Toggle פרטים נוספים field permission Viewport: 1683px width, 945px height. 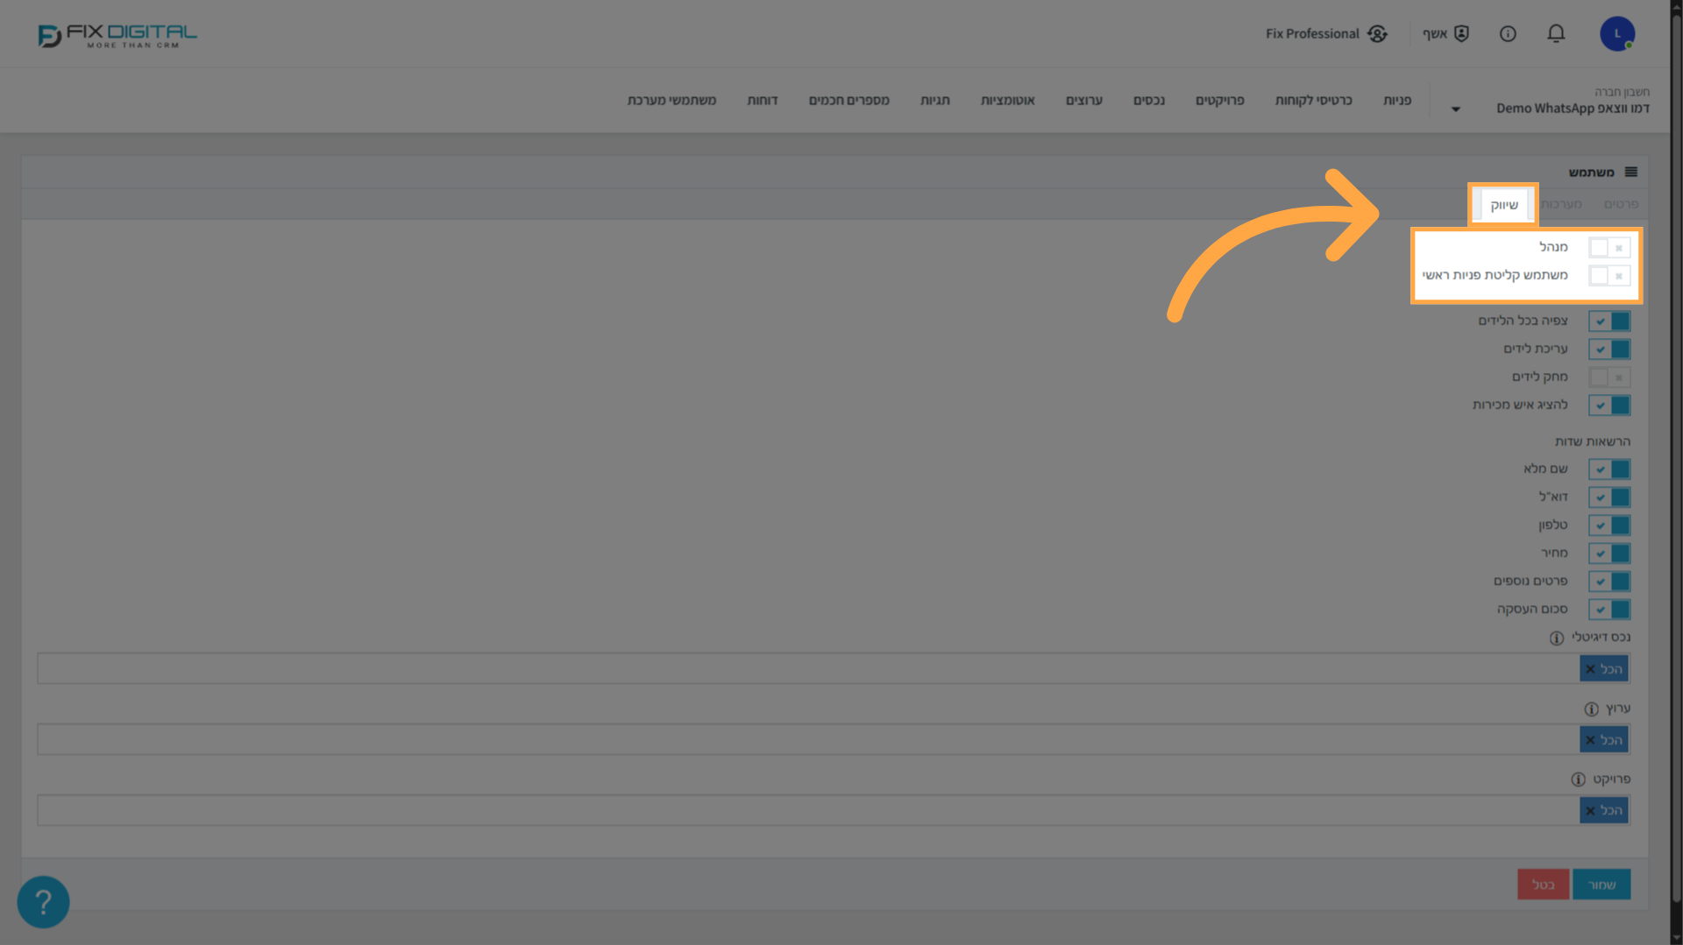point(1609,582)
